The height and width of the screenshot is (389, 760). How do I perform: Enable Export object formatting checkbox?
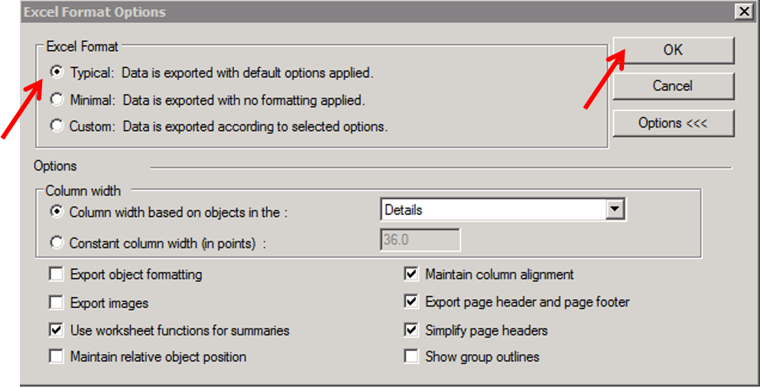coord(56,274)
